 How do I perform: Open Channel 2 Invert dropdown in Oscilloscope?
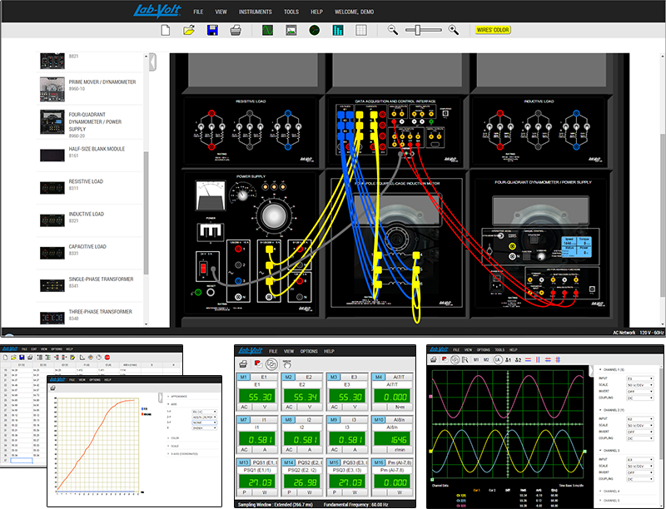click(640, 432)
